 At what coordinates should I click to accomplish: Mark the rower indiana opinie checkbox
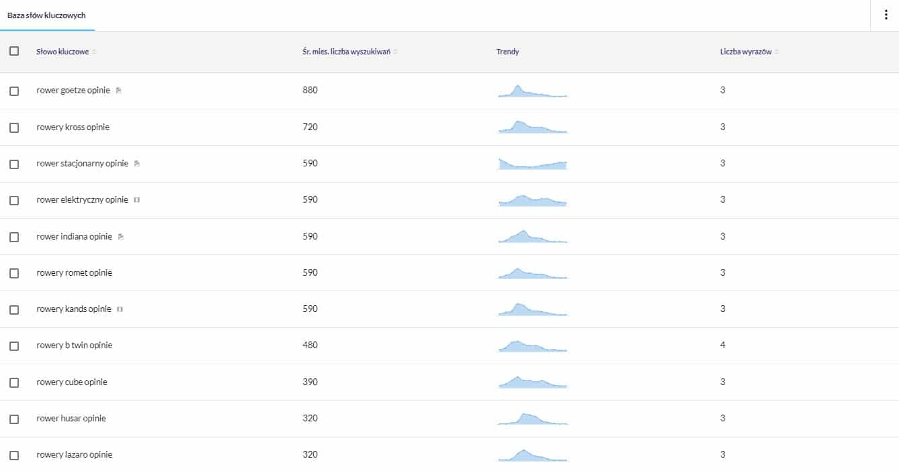(x=14, y=237)
